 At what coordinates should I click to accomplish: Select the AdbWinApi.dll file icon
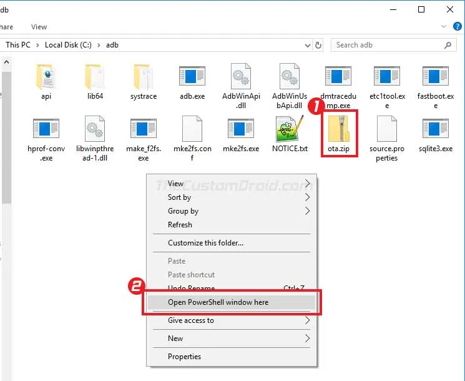[241, 76]
